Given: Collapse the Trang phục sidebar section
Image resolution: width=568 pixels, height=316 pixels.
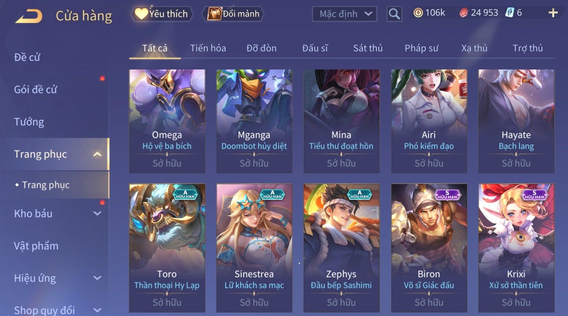Looking at the screenshot, I should point(97,154).
